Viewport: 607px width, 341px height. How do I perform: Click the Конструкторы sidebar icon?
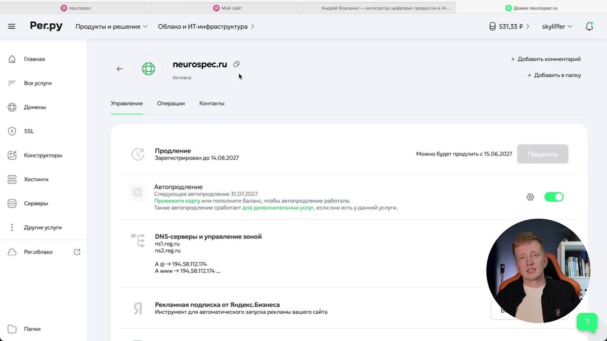[x=12, y=155]
